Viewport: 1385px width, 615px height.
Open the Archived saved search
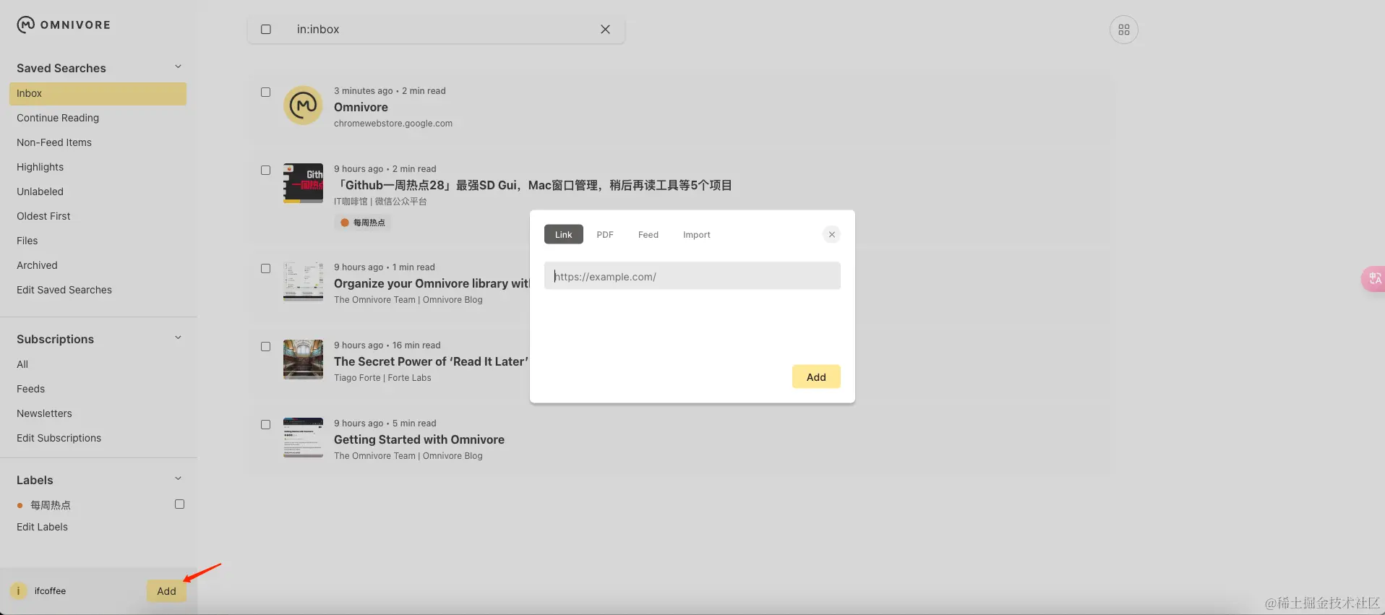point(37,265)
